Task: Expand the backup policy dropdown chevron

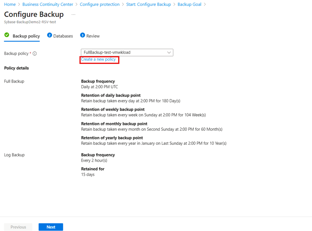Action: pyautogui.click(x=169, y=52)
